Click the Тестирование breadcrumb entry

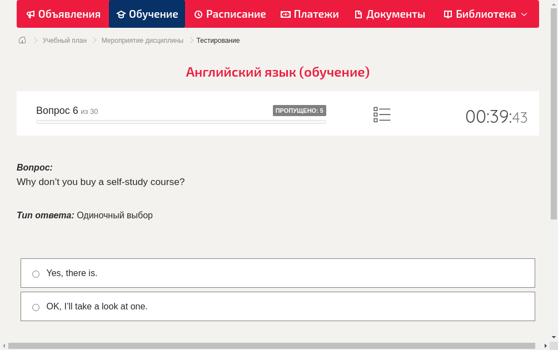(217, 40)
